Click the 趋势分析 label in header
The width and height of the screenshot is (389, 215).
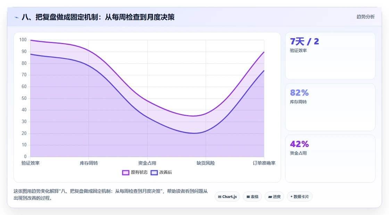[365, 17]
